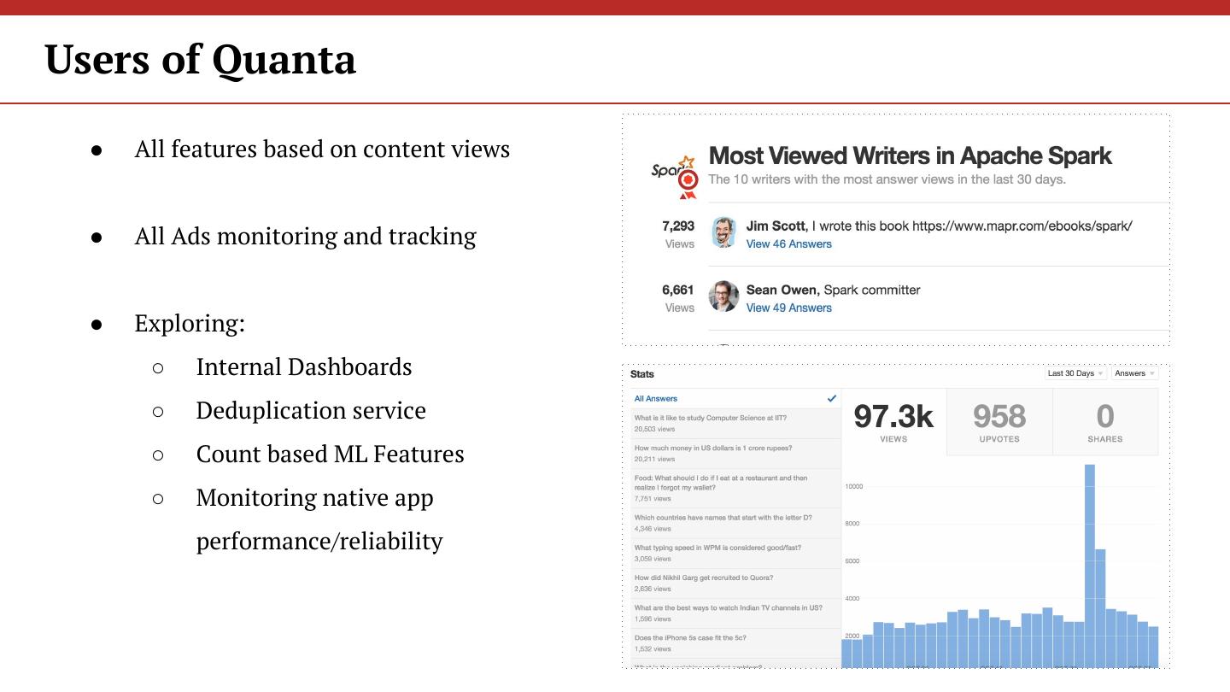Click the '6,661 Views' count
This screenshot has width=1230, height=692.
(678, 299)
